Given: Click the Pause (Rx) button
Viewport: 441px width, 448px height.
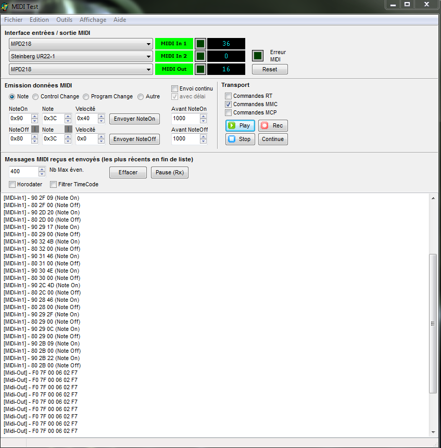Looking at the screenshot, I should pos(170,173).
